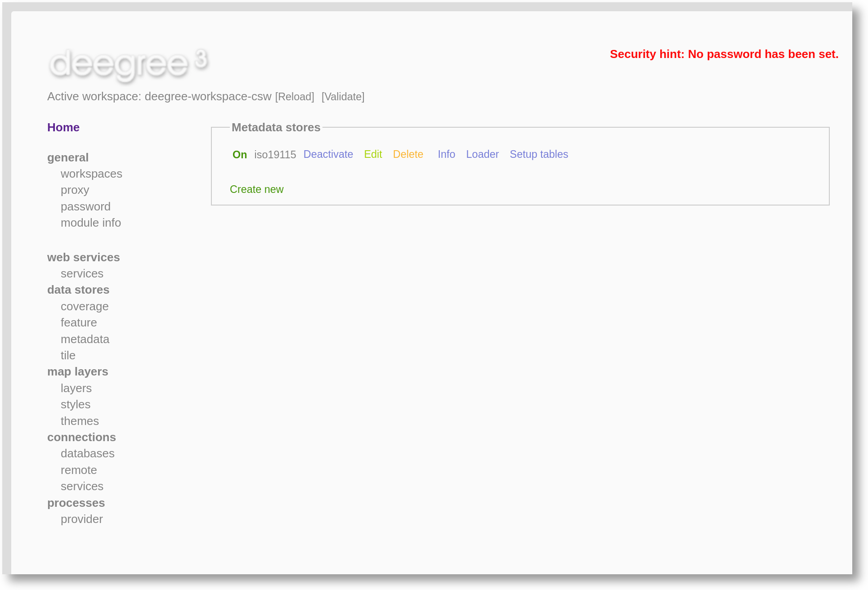Open the layers configuration page

click(x=76, y=388)
